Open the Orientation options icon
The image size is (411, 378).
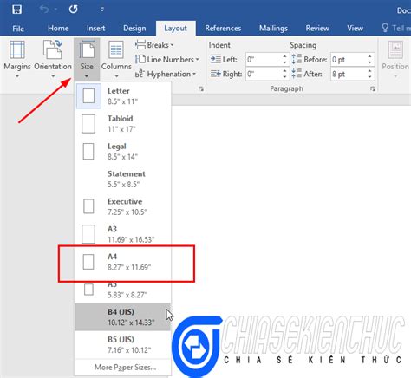click(53, 49)
